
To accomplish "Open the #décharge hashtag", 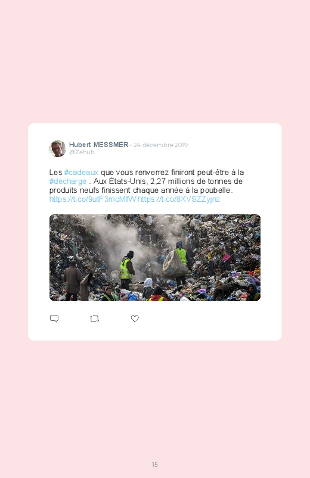I will pyautogui.click(x=68, y=182).
